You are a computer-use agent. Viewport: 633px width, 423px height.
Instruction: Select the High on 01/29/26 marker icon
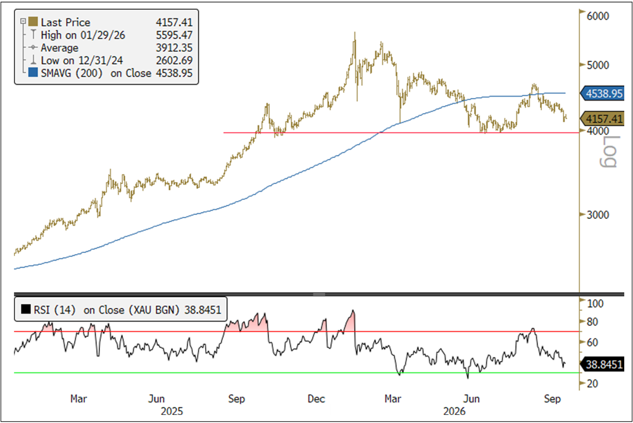[x=33, y=35]
